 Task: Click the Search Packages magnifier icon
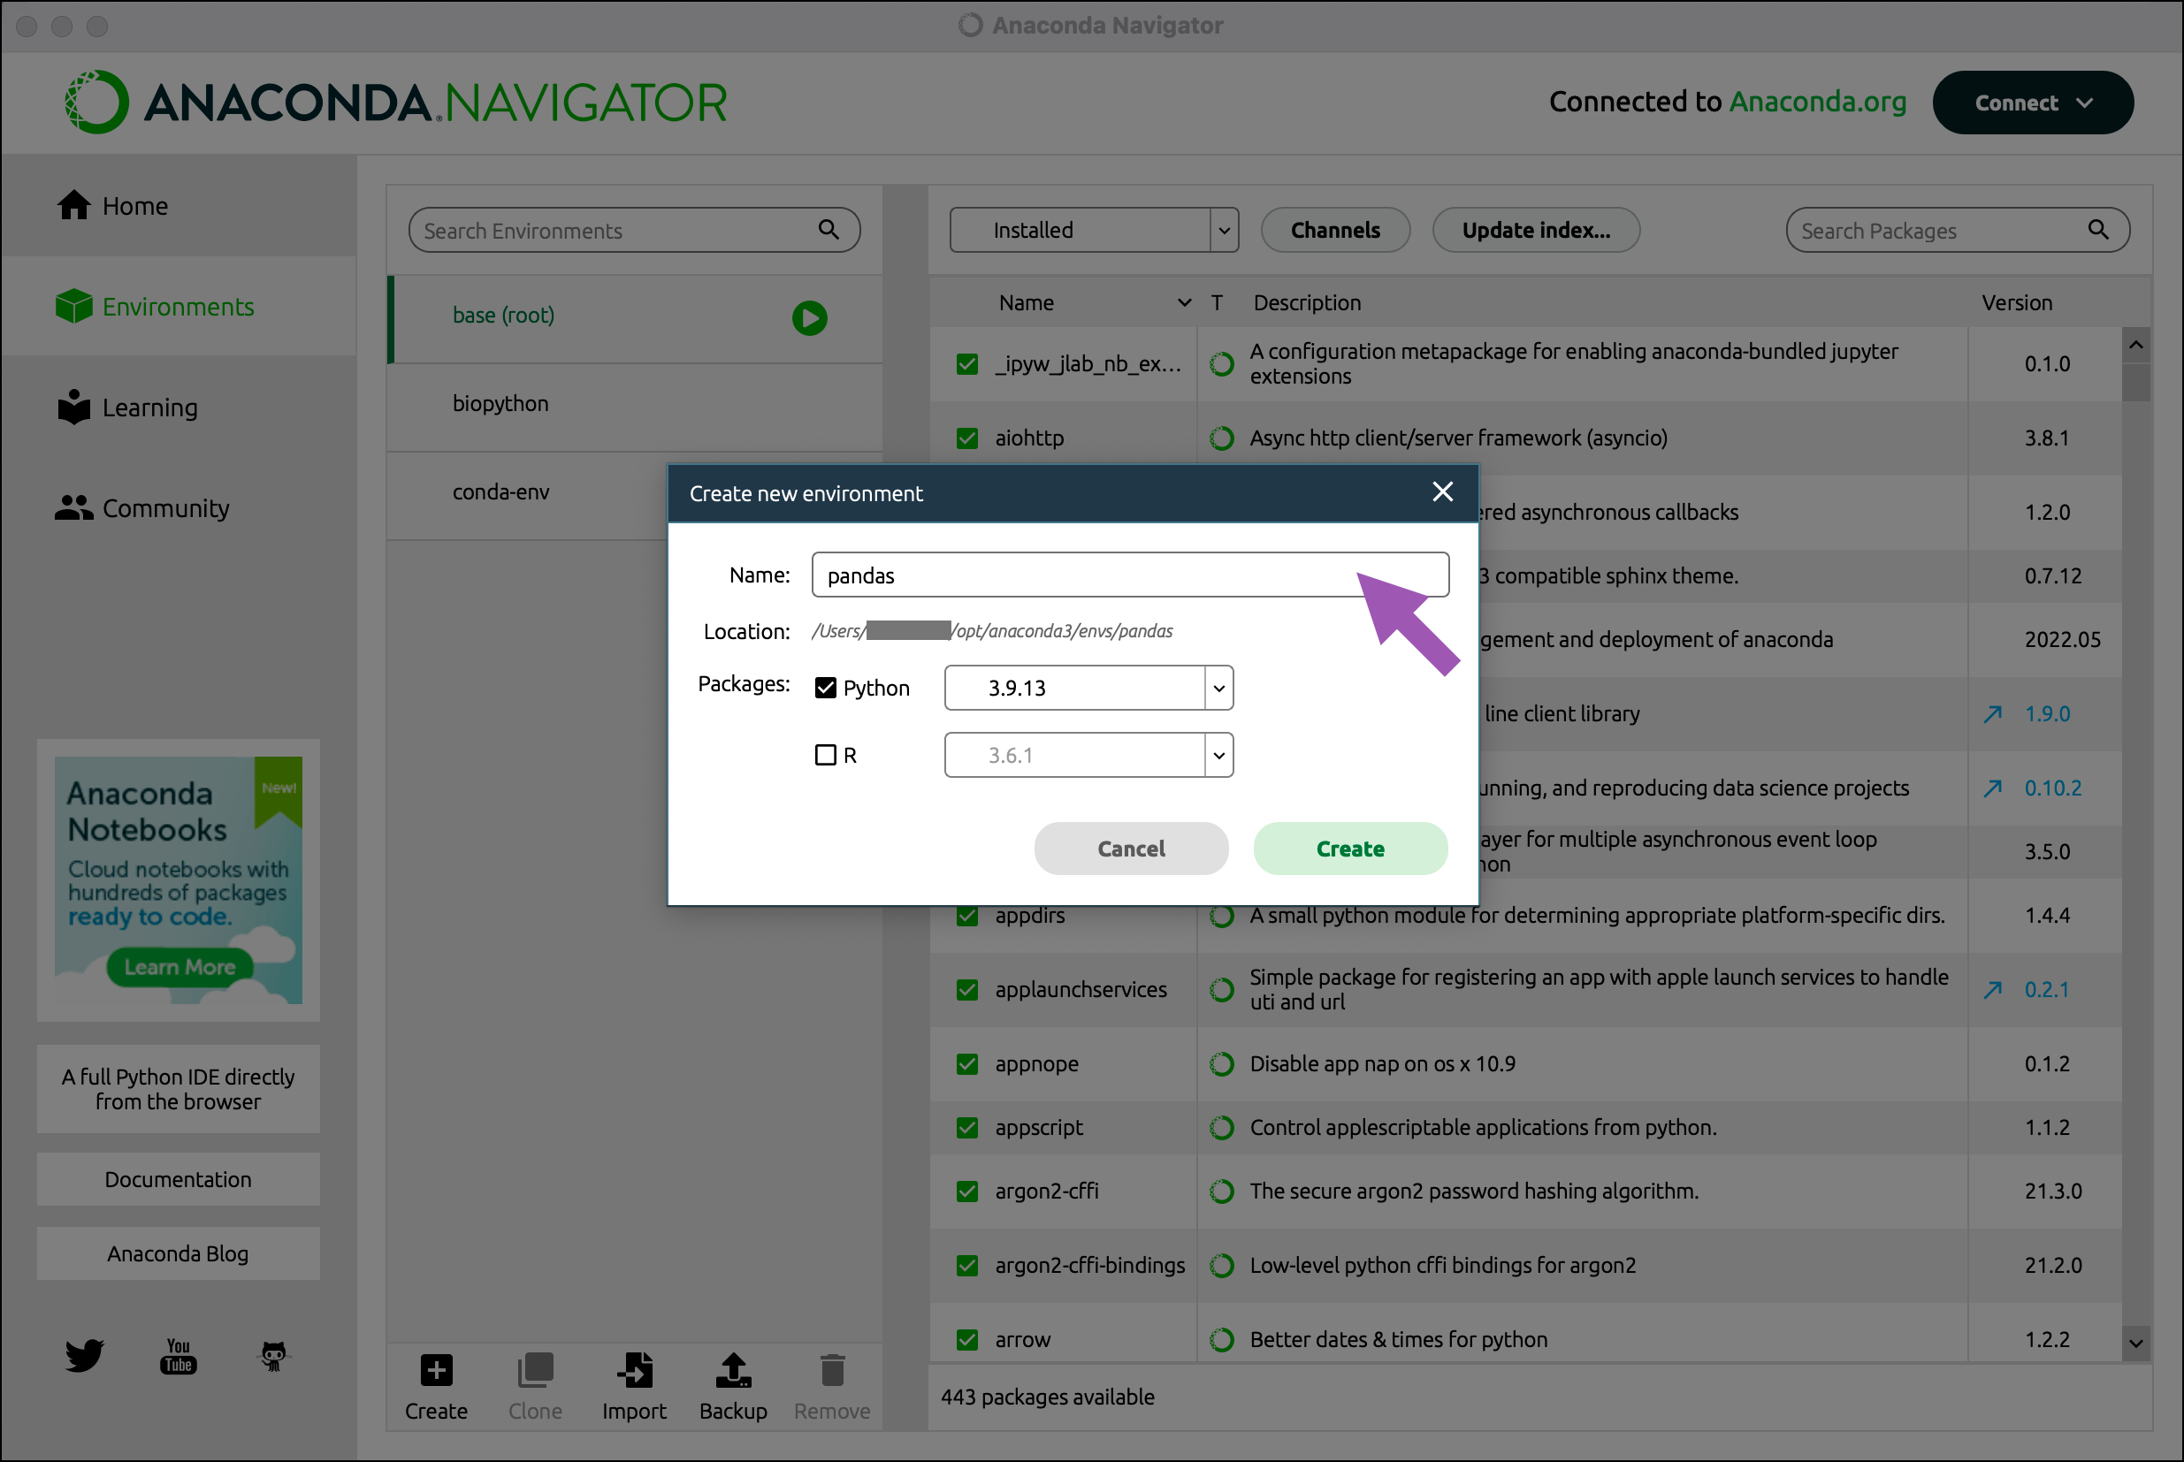(x=2098, y=229)
